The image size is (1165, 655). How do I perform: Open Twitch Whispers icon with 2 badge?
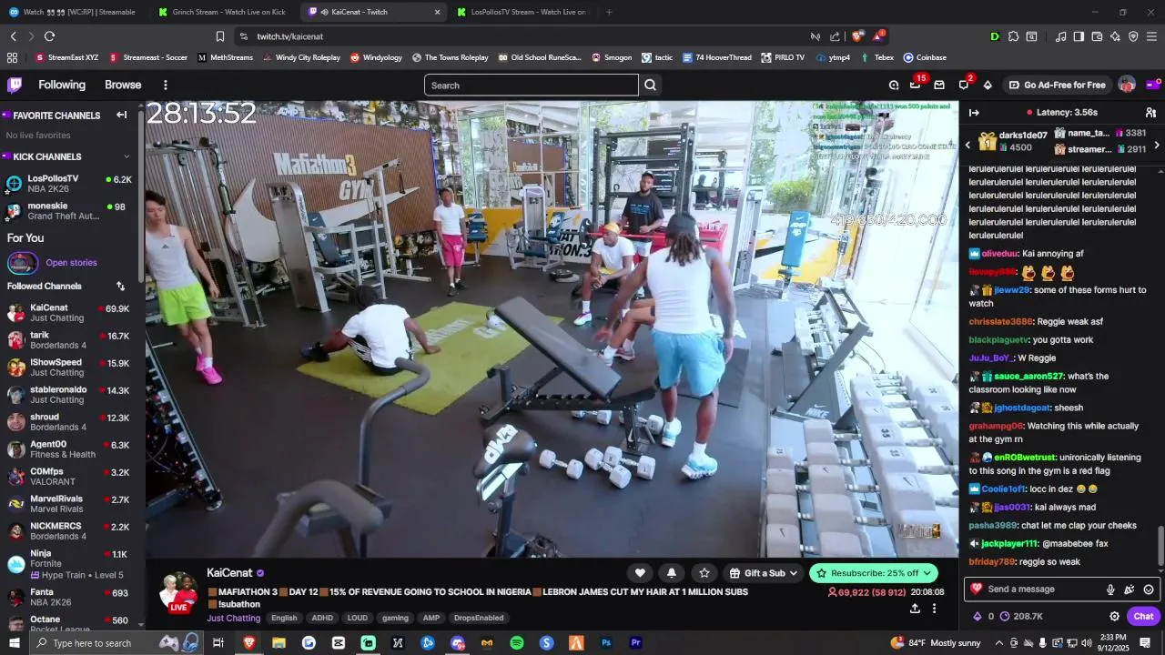[964, 85]
